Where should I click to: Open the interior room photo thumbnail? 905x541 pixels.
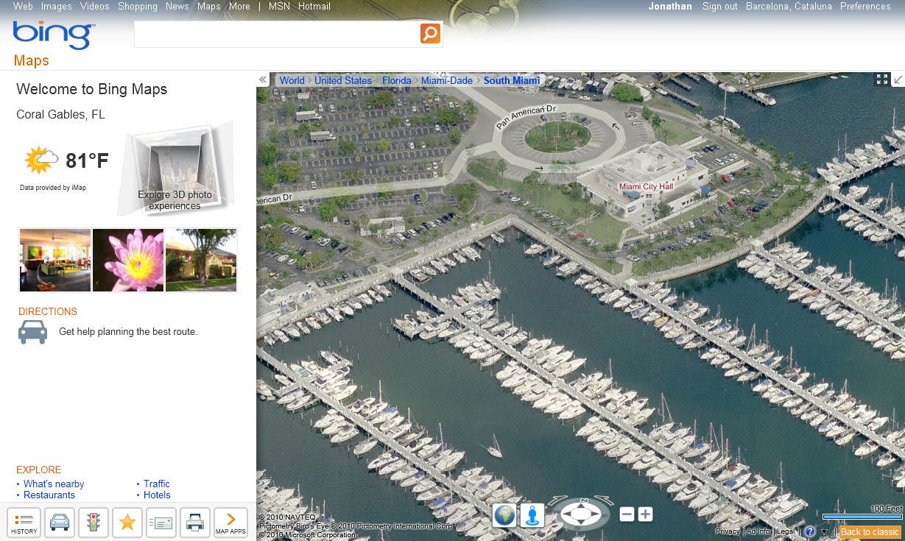55,260
